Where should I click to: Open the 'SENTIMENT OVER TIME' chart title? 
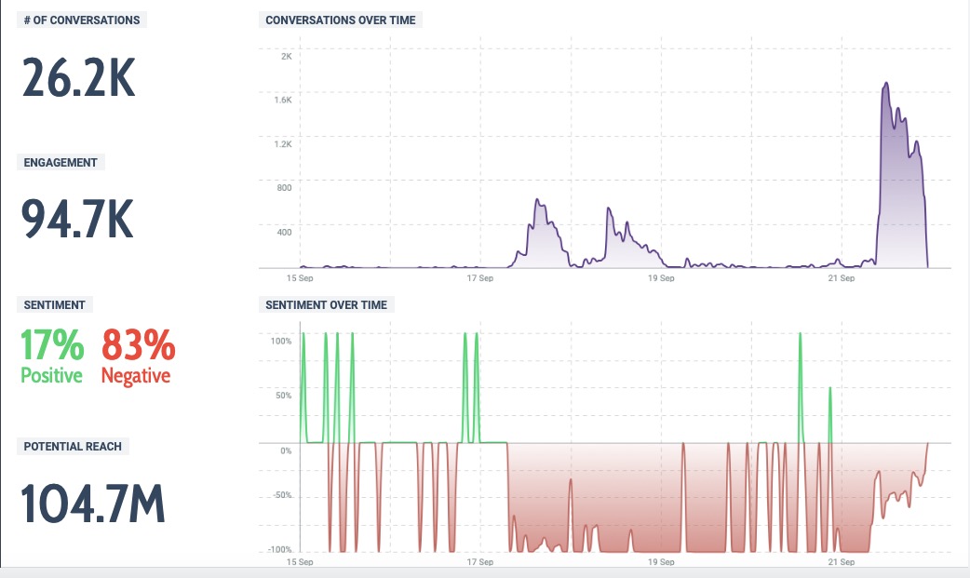pyautogui.click(x=326, y=304)
